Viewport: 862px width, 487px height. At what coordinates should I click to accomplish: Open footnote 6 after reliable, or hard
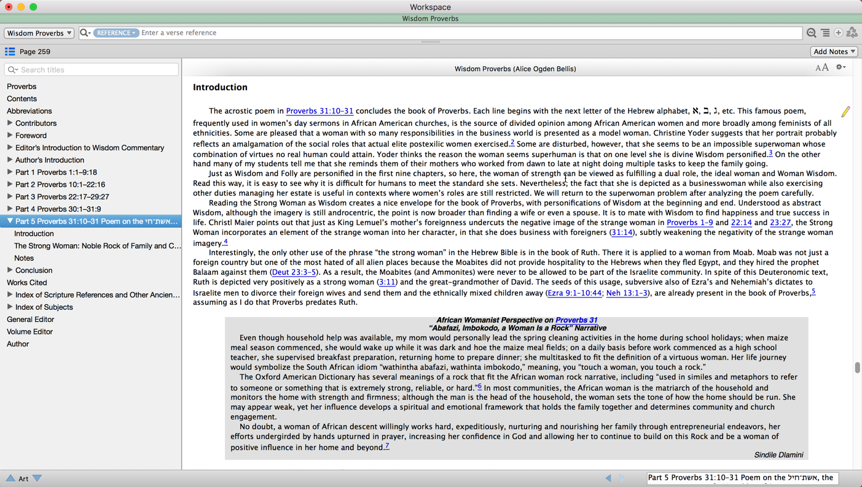coord(479,386)
